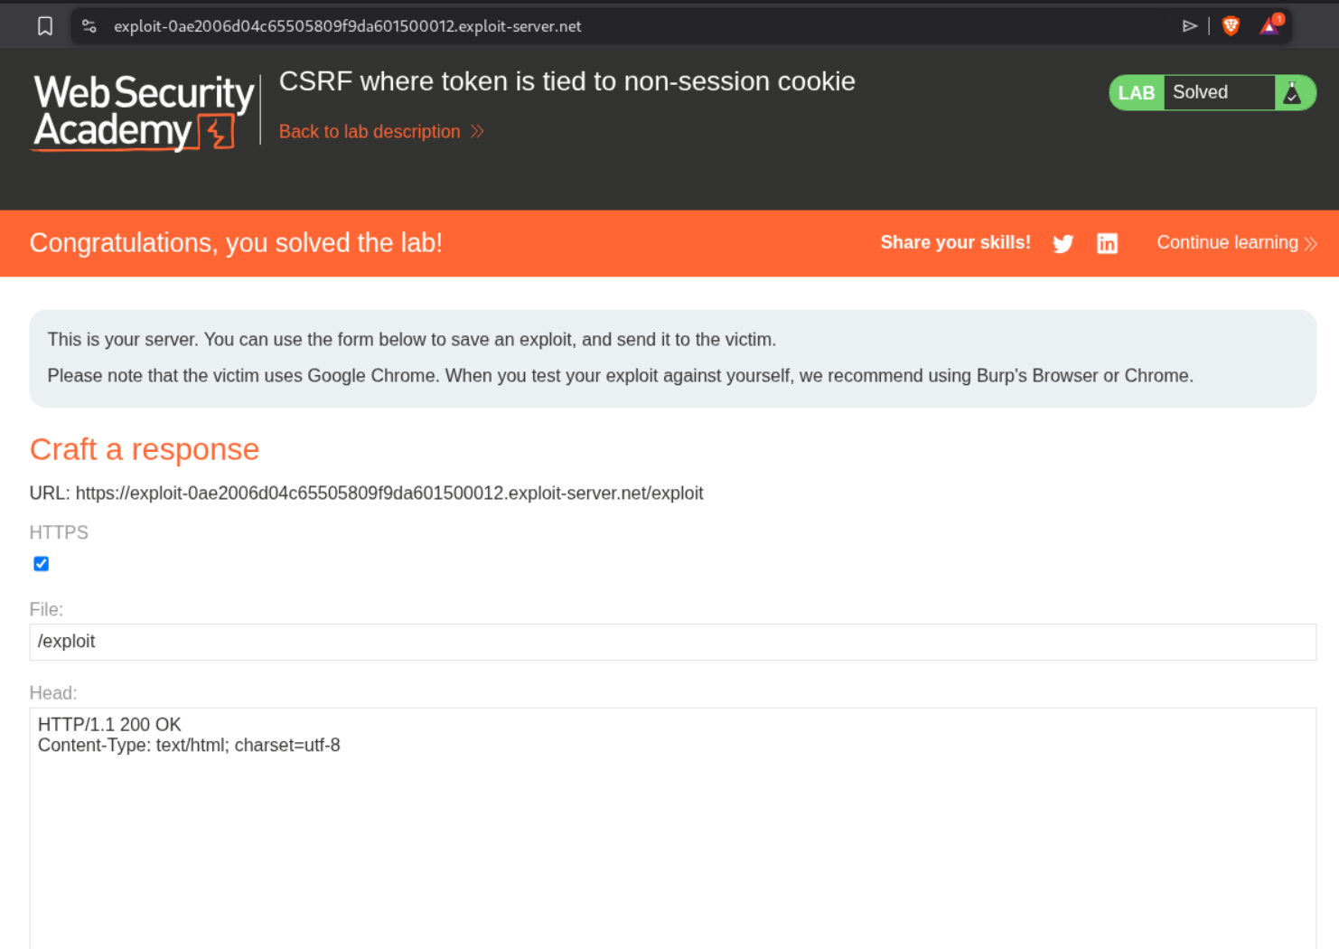Click the Share your skills! text
This screenshot has width=1339, height=949.
955,242
